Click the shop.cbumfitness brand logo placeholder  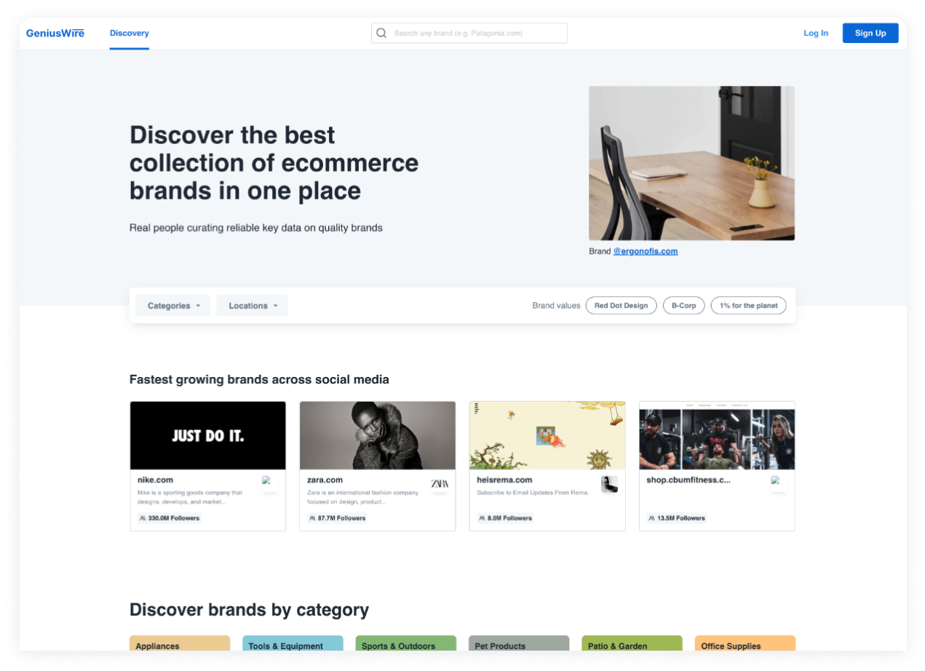coord(779,483)
